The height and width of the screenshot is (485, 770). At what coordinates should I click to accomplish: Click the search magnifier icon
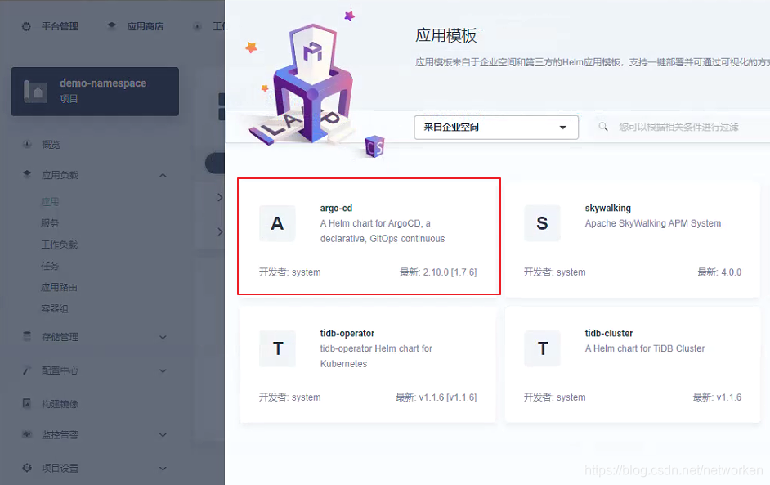coord(603,127)
